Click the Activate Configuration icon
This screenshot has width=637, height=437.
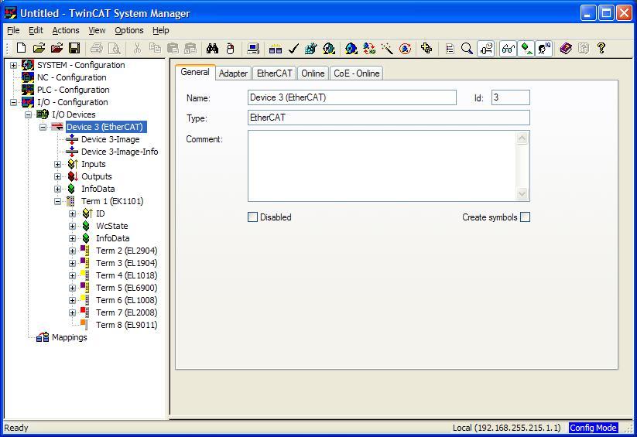311,49
